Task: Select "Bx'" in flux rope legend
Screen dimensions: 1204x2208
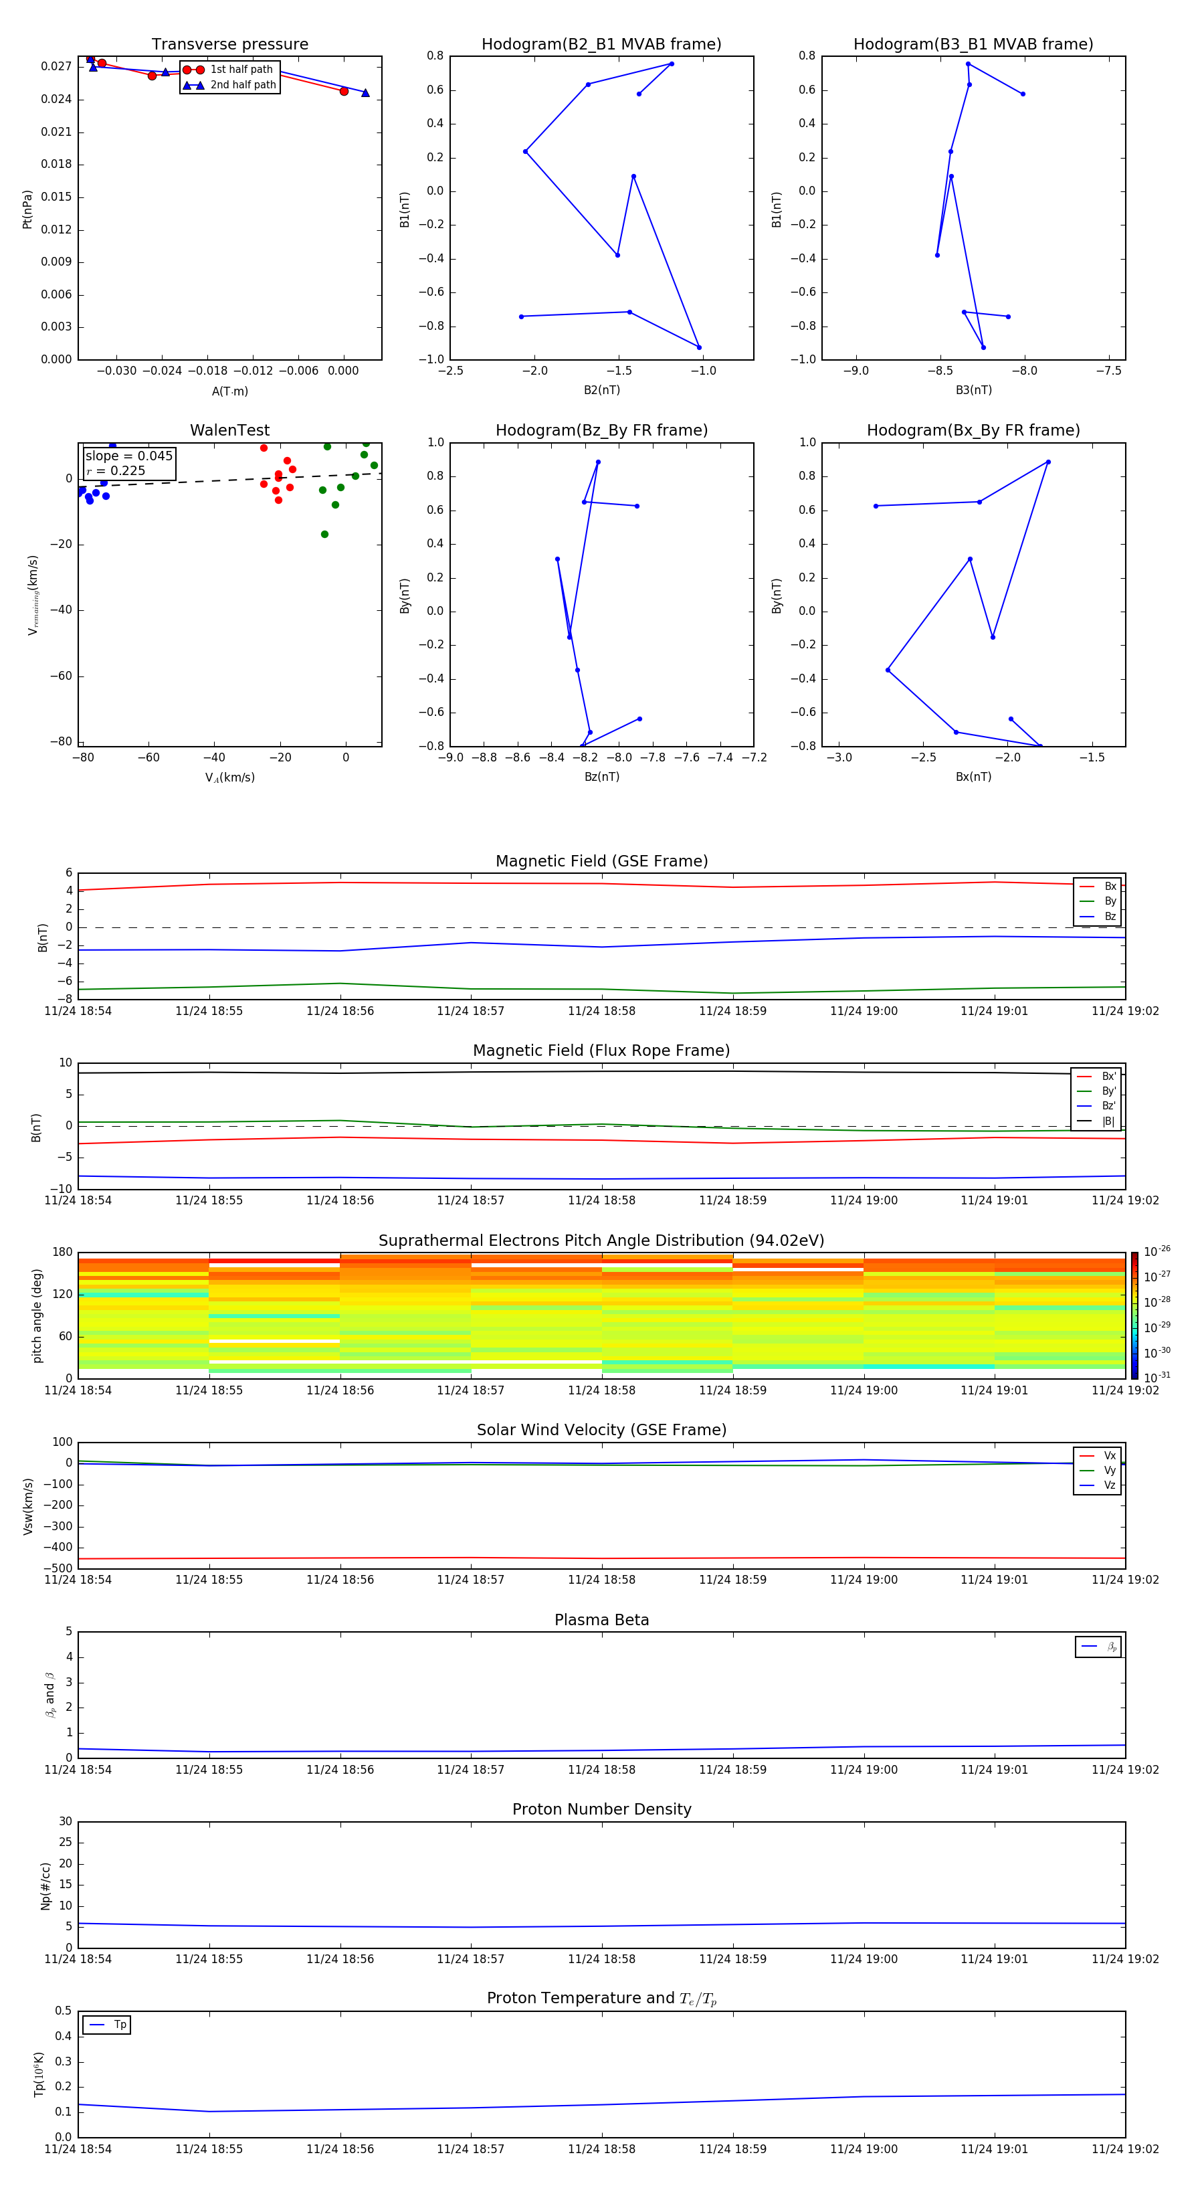Action: click(1096, 1077)
